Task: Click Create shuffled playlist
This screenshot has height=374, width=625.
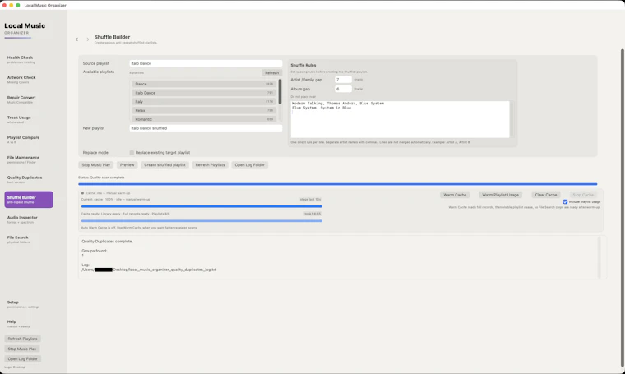Action: pos(164,165)
